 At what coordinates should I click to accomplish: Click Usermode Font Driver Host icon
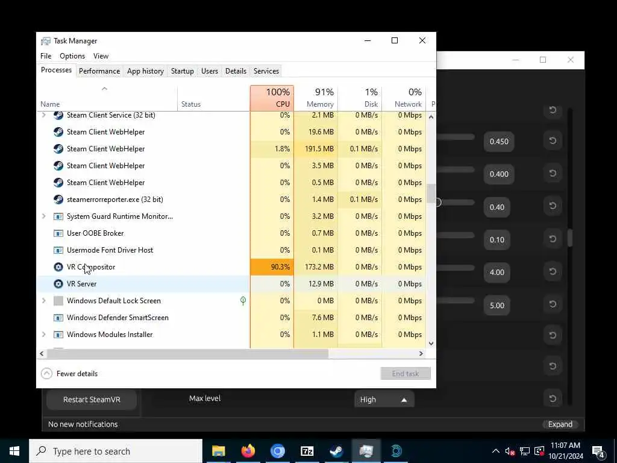[58, 250]
